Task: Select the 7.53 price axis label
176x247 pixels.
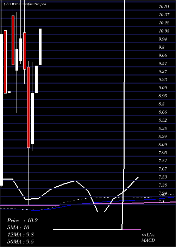Action: (163, 177)
